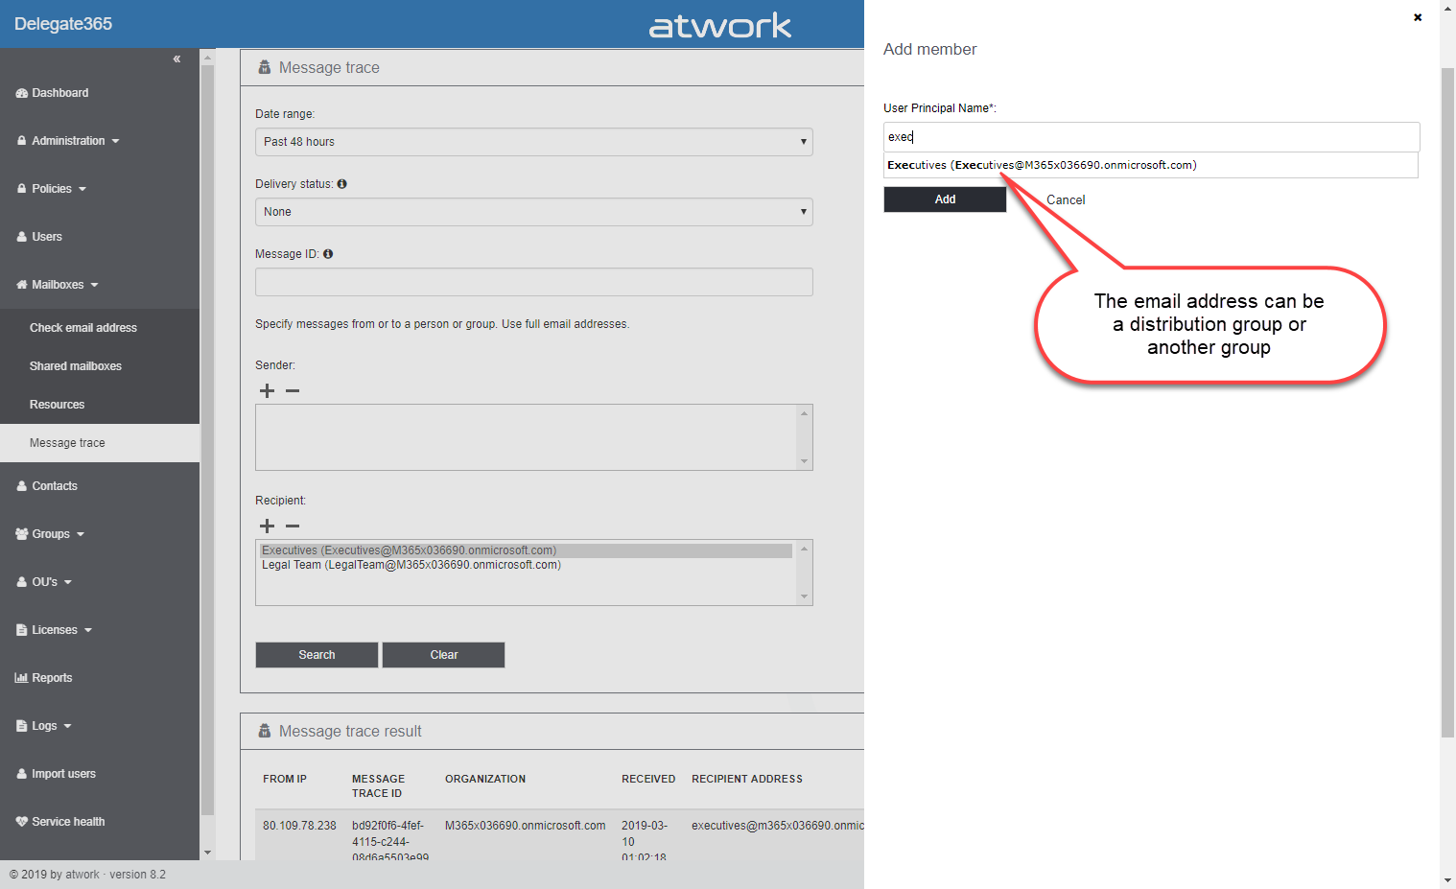Click the Message trace panel header icon

[x=265, y=67]
